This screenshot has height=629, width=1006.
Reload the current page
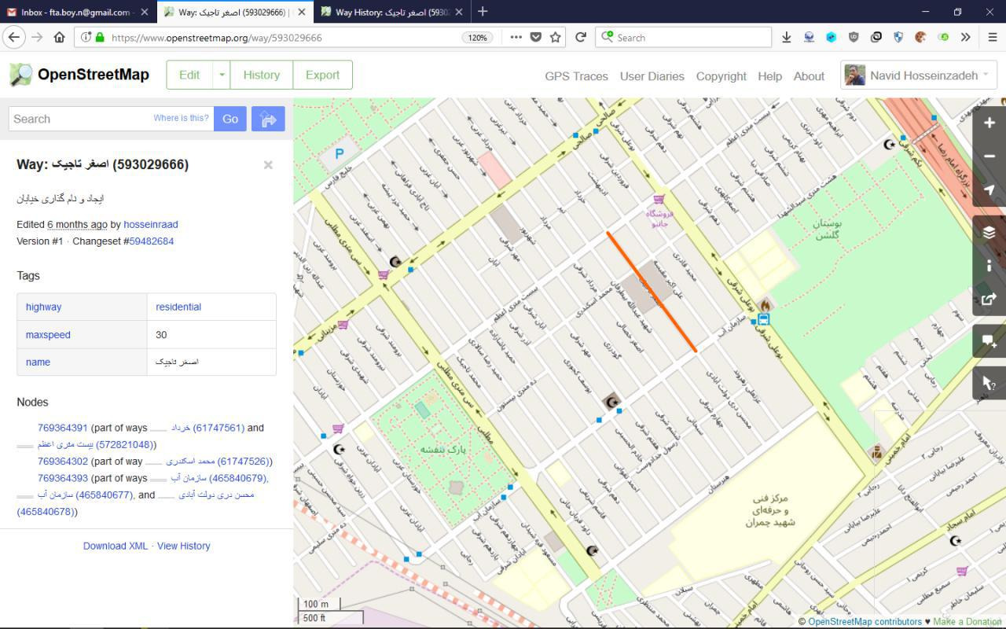(581, 37)
